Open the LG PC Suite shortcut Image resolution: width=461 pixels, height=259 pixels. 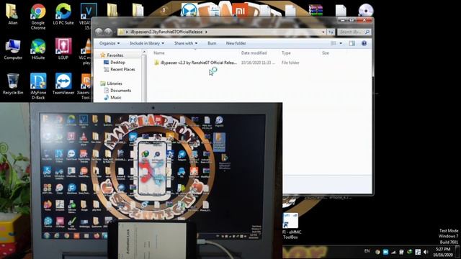(x=63, y=14)
